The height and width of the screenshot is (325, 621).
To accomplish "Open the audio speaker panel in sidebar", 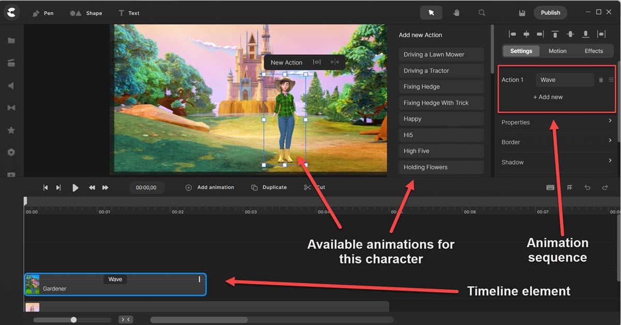I will [11, 85].
